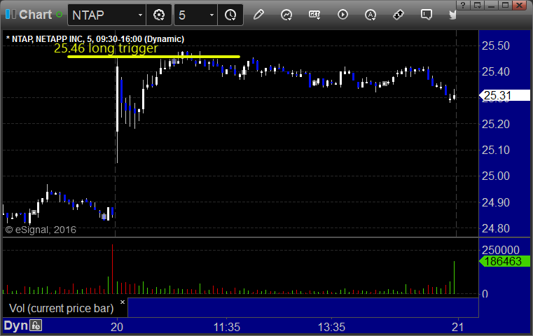Click the Twitter bird share icon
533x336 pixels.
(x=452, y=15)
